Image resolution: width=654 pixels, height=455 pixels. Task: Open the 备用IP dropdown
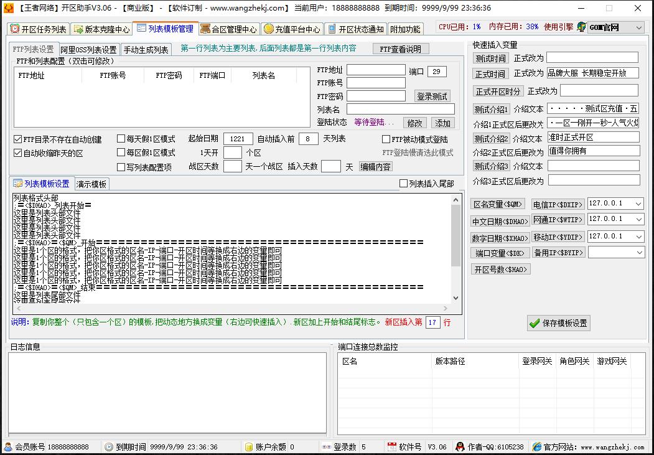[x=638, y=253]
